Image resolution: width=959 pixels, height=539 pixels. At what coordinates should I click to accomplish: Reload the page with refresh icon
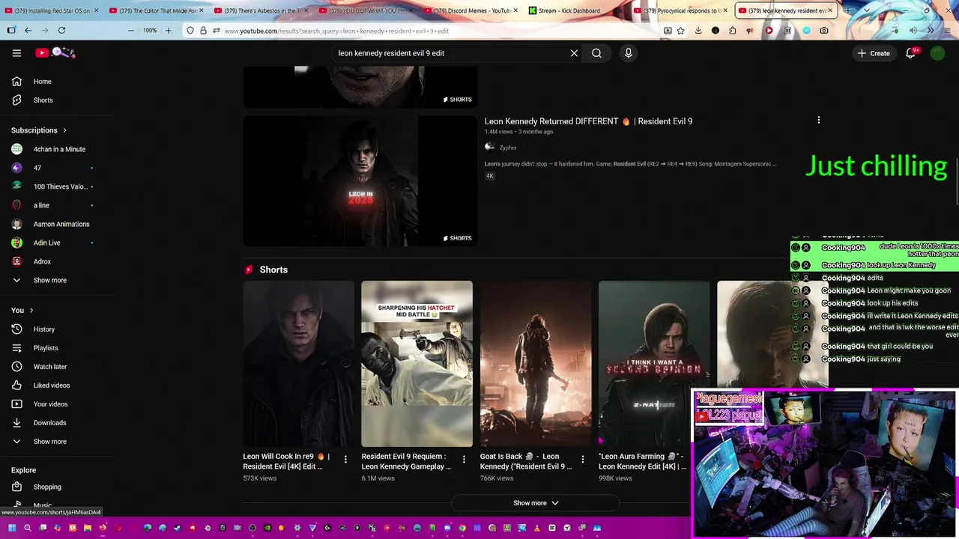click(x=61, y=30)
